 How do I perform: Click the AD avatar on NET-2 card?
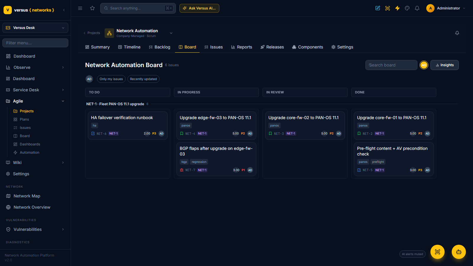click(427, 134)
